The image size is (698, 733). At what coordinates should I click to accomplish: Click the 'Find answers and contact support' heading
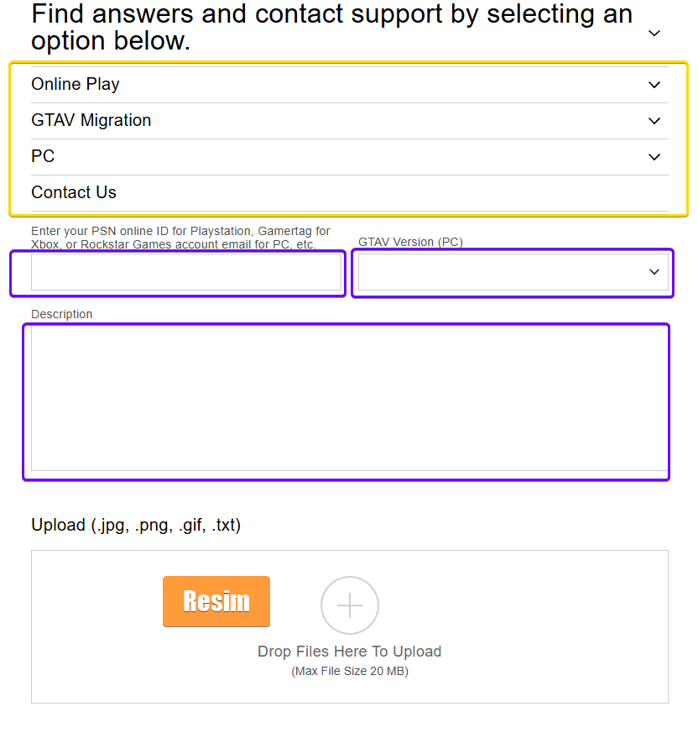click(331, 26)
